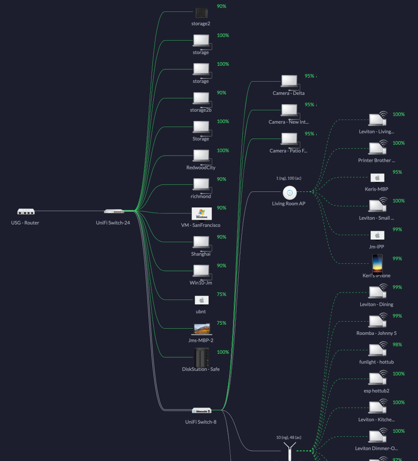This screenshot has height=461, width=418.
Task: Click the "Jms-MBP-2" label
Action: (201, 341)
